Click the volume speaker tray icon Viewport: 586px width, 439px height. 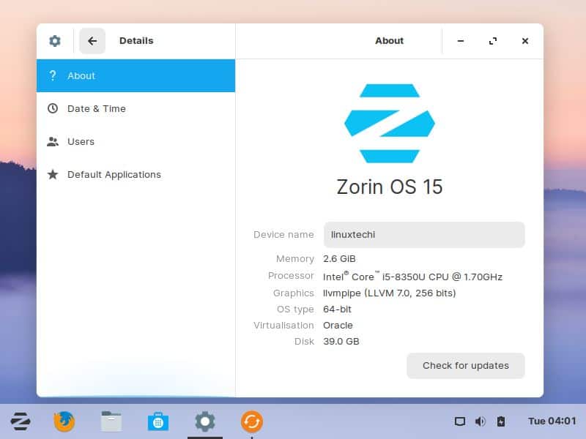coord(481,421)
